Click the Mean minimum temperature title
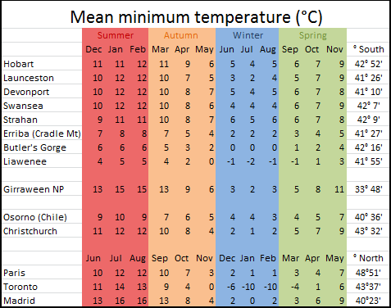Image resolution: width=391 pixels, height=308 pixels. tap(196, 17)
